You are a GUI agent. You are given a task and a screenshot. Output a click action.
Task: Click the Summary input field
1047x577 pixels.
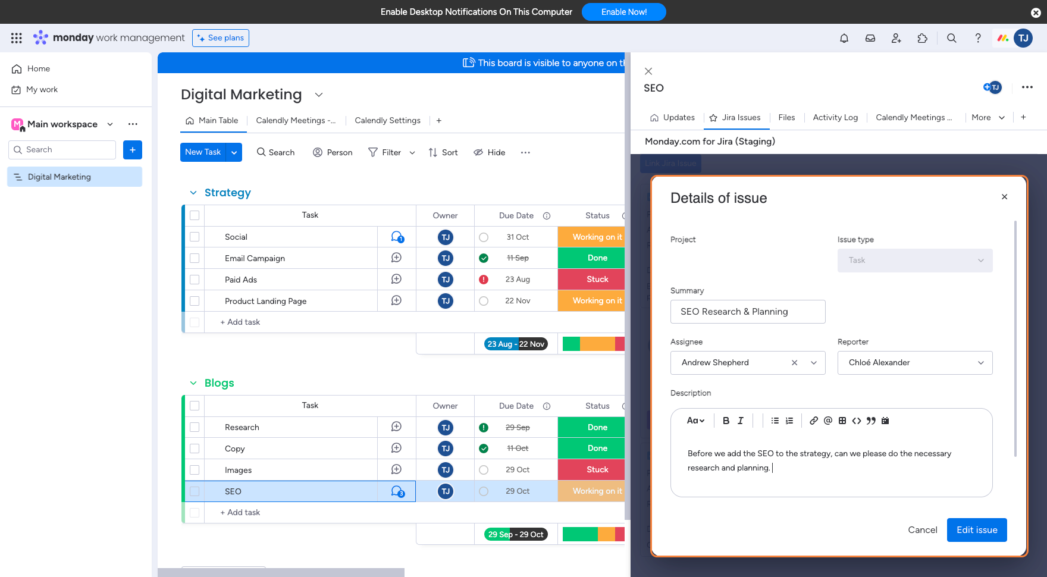click(x=747, y=312)
